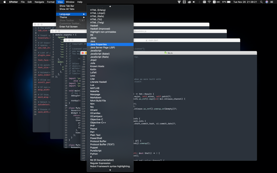Click the lib.rs file icon in title bar

click(x=166, y=53)
